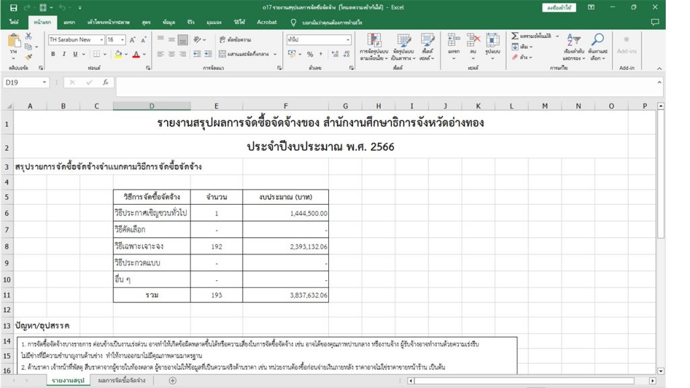
Task: Click the Delete cells icon
Action: pyautogui.click(x=473, y=45)
